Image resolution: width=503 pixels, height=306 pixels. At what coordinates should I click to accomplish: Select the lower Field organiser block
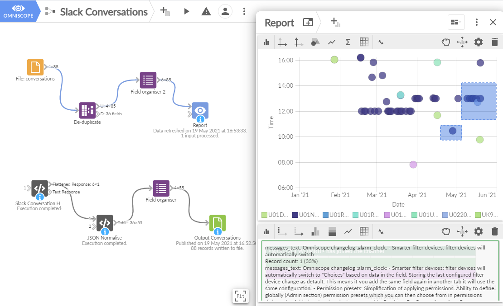161,188
